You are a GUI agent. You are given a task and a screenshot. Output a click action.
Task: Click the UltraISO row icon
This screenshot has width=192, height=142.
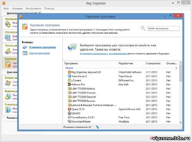pos(69,113)
